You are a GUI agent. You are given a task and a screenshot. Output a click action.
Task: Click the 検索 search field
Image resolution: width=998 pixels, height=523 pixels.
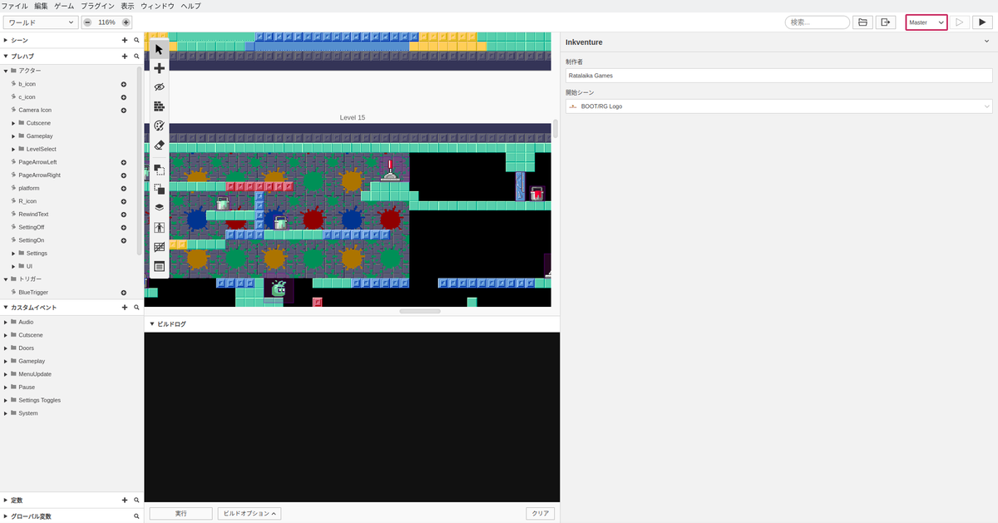pos(817,22)
